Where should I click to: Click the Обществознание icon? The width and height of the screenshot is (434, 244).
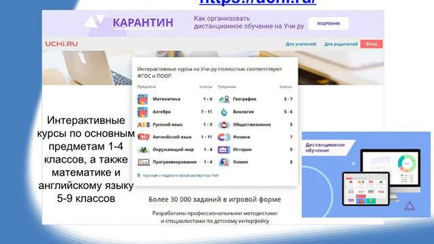tap(224, 125)
